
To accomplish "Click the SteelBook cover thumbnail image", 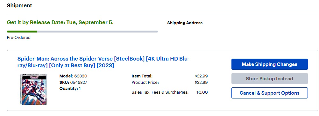I will (33, 89).
